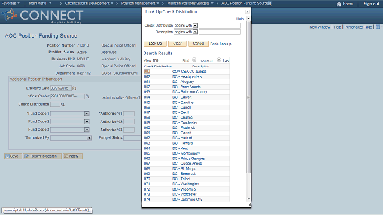Click the Basic Lookup link
This screenshot has width=383, height=215.
coord(221,44)
